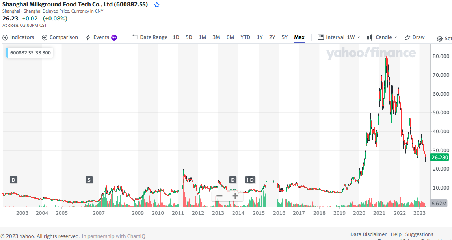Select the 1D range
452x240 pixels.
176,37
